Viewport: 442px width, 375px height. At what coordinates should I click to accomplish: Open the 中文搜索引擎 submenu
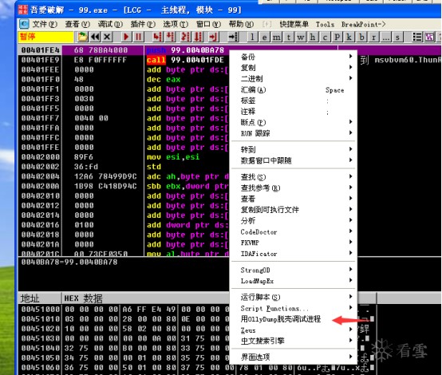293,341
